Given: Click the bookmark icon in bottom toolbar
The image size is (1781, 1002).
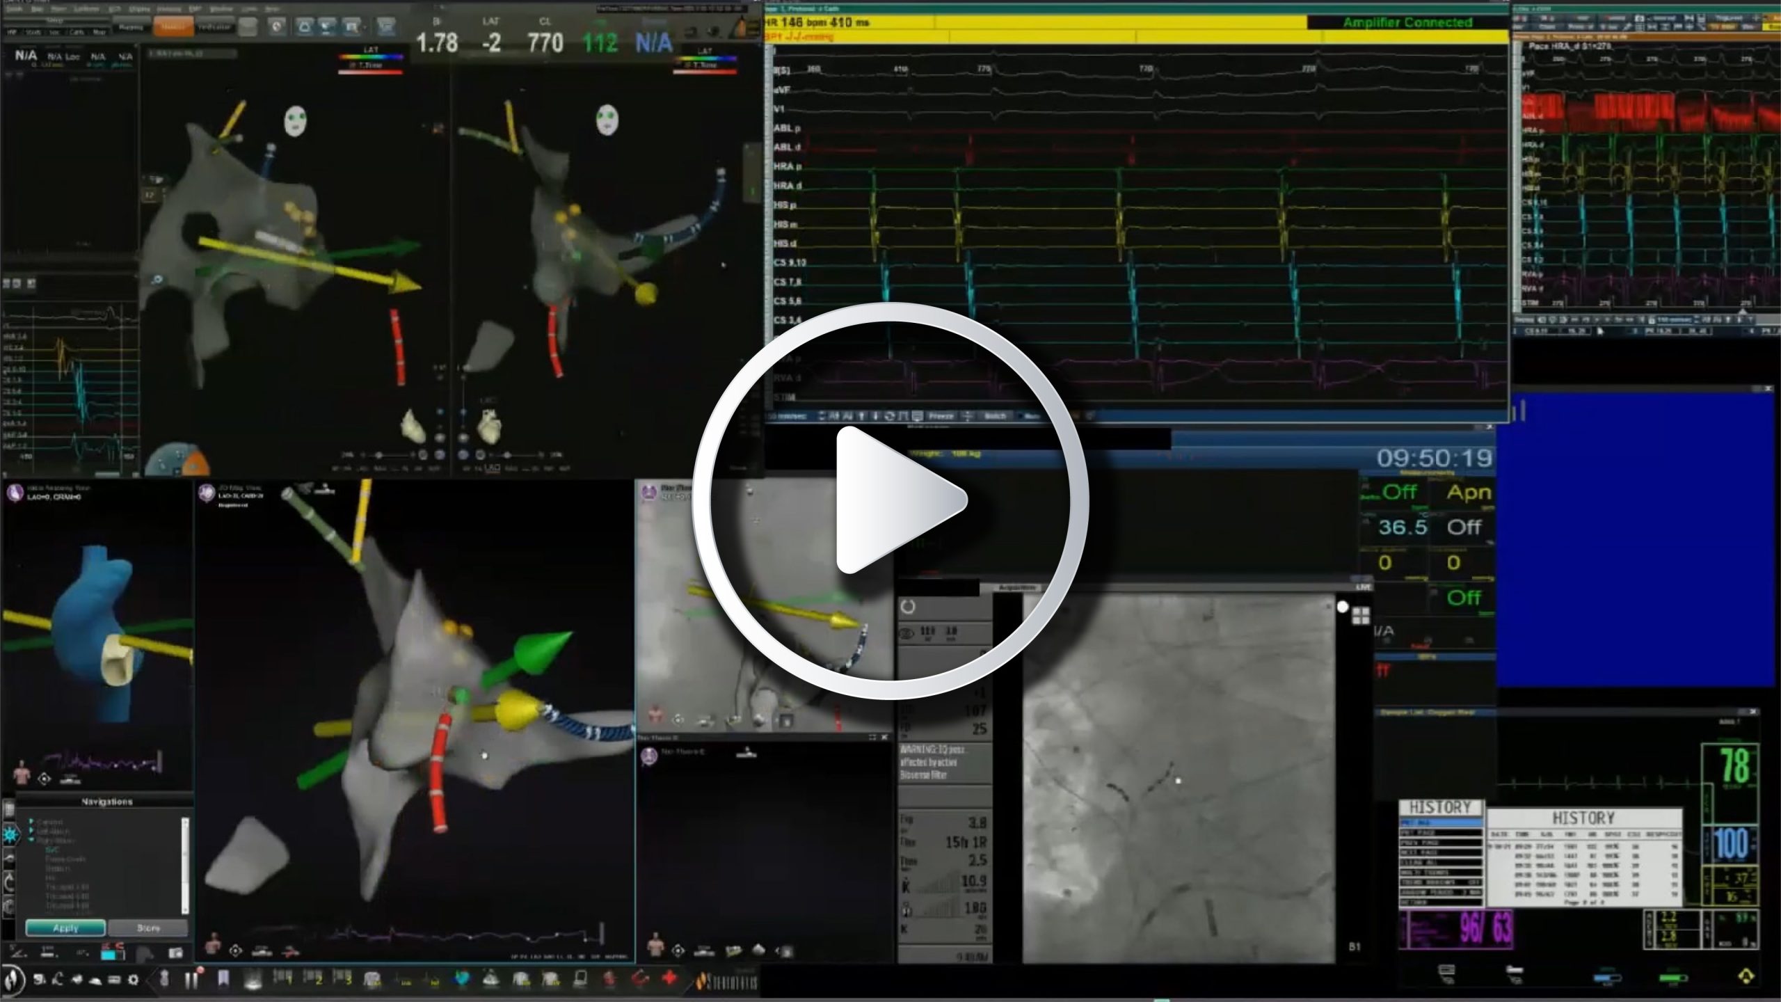Looking at the screenshot, I should tap(223, 979).
